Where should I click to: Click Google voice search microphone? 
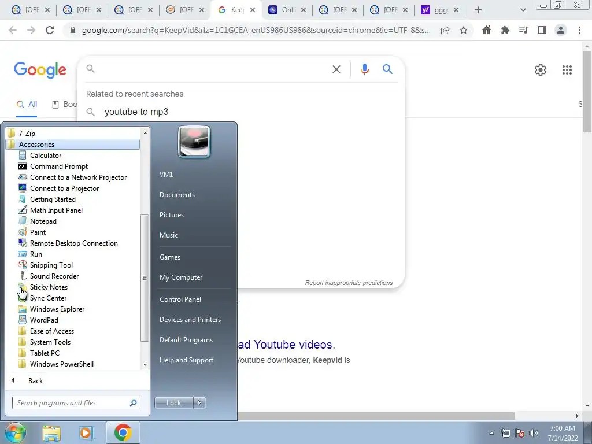pos(364,69)
